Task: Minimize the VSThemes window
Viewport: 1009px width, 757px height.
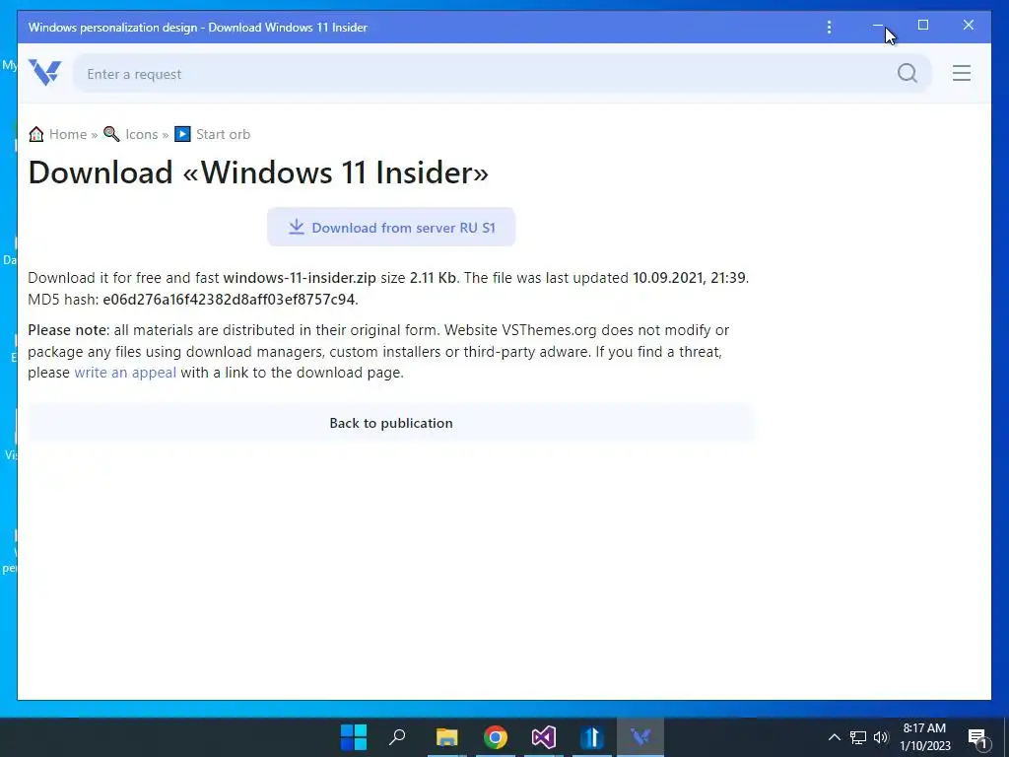Action: pos(878,25)
